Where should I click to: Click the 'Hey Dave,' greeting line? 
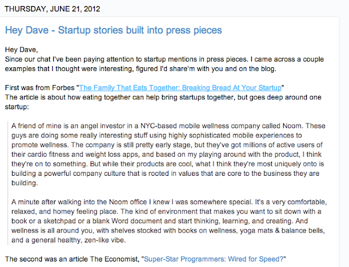coord(21,50)
